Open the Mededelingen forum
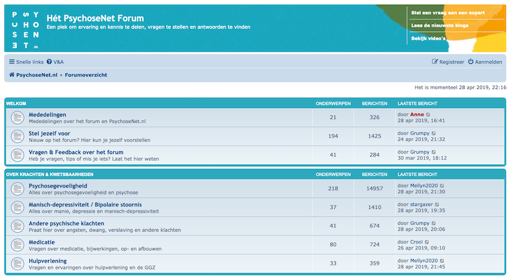511x277 pixels. coord(47,115)
